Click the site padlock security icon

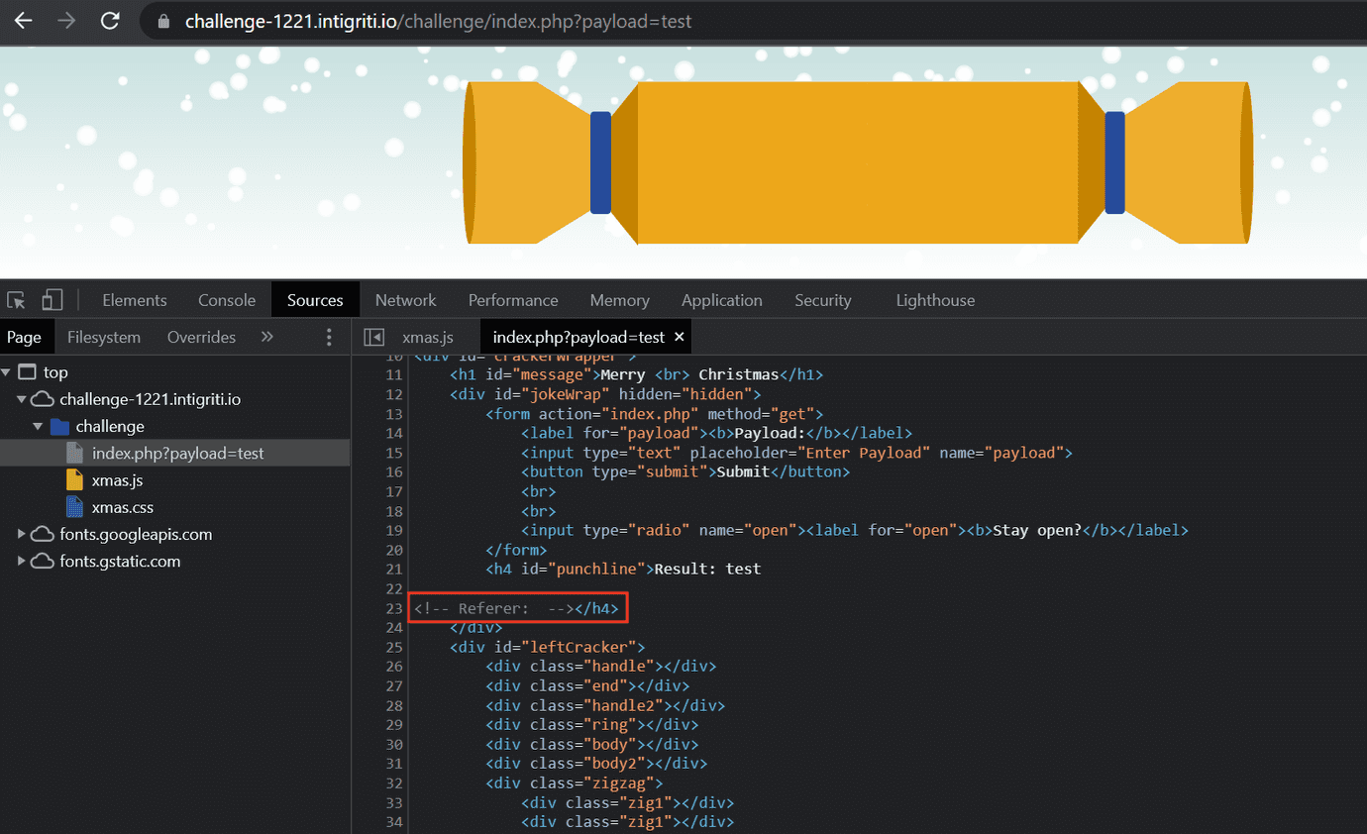[163, 22]
